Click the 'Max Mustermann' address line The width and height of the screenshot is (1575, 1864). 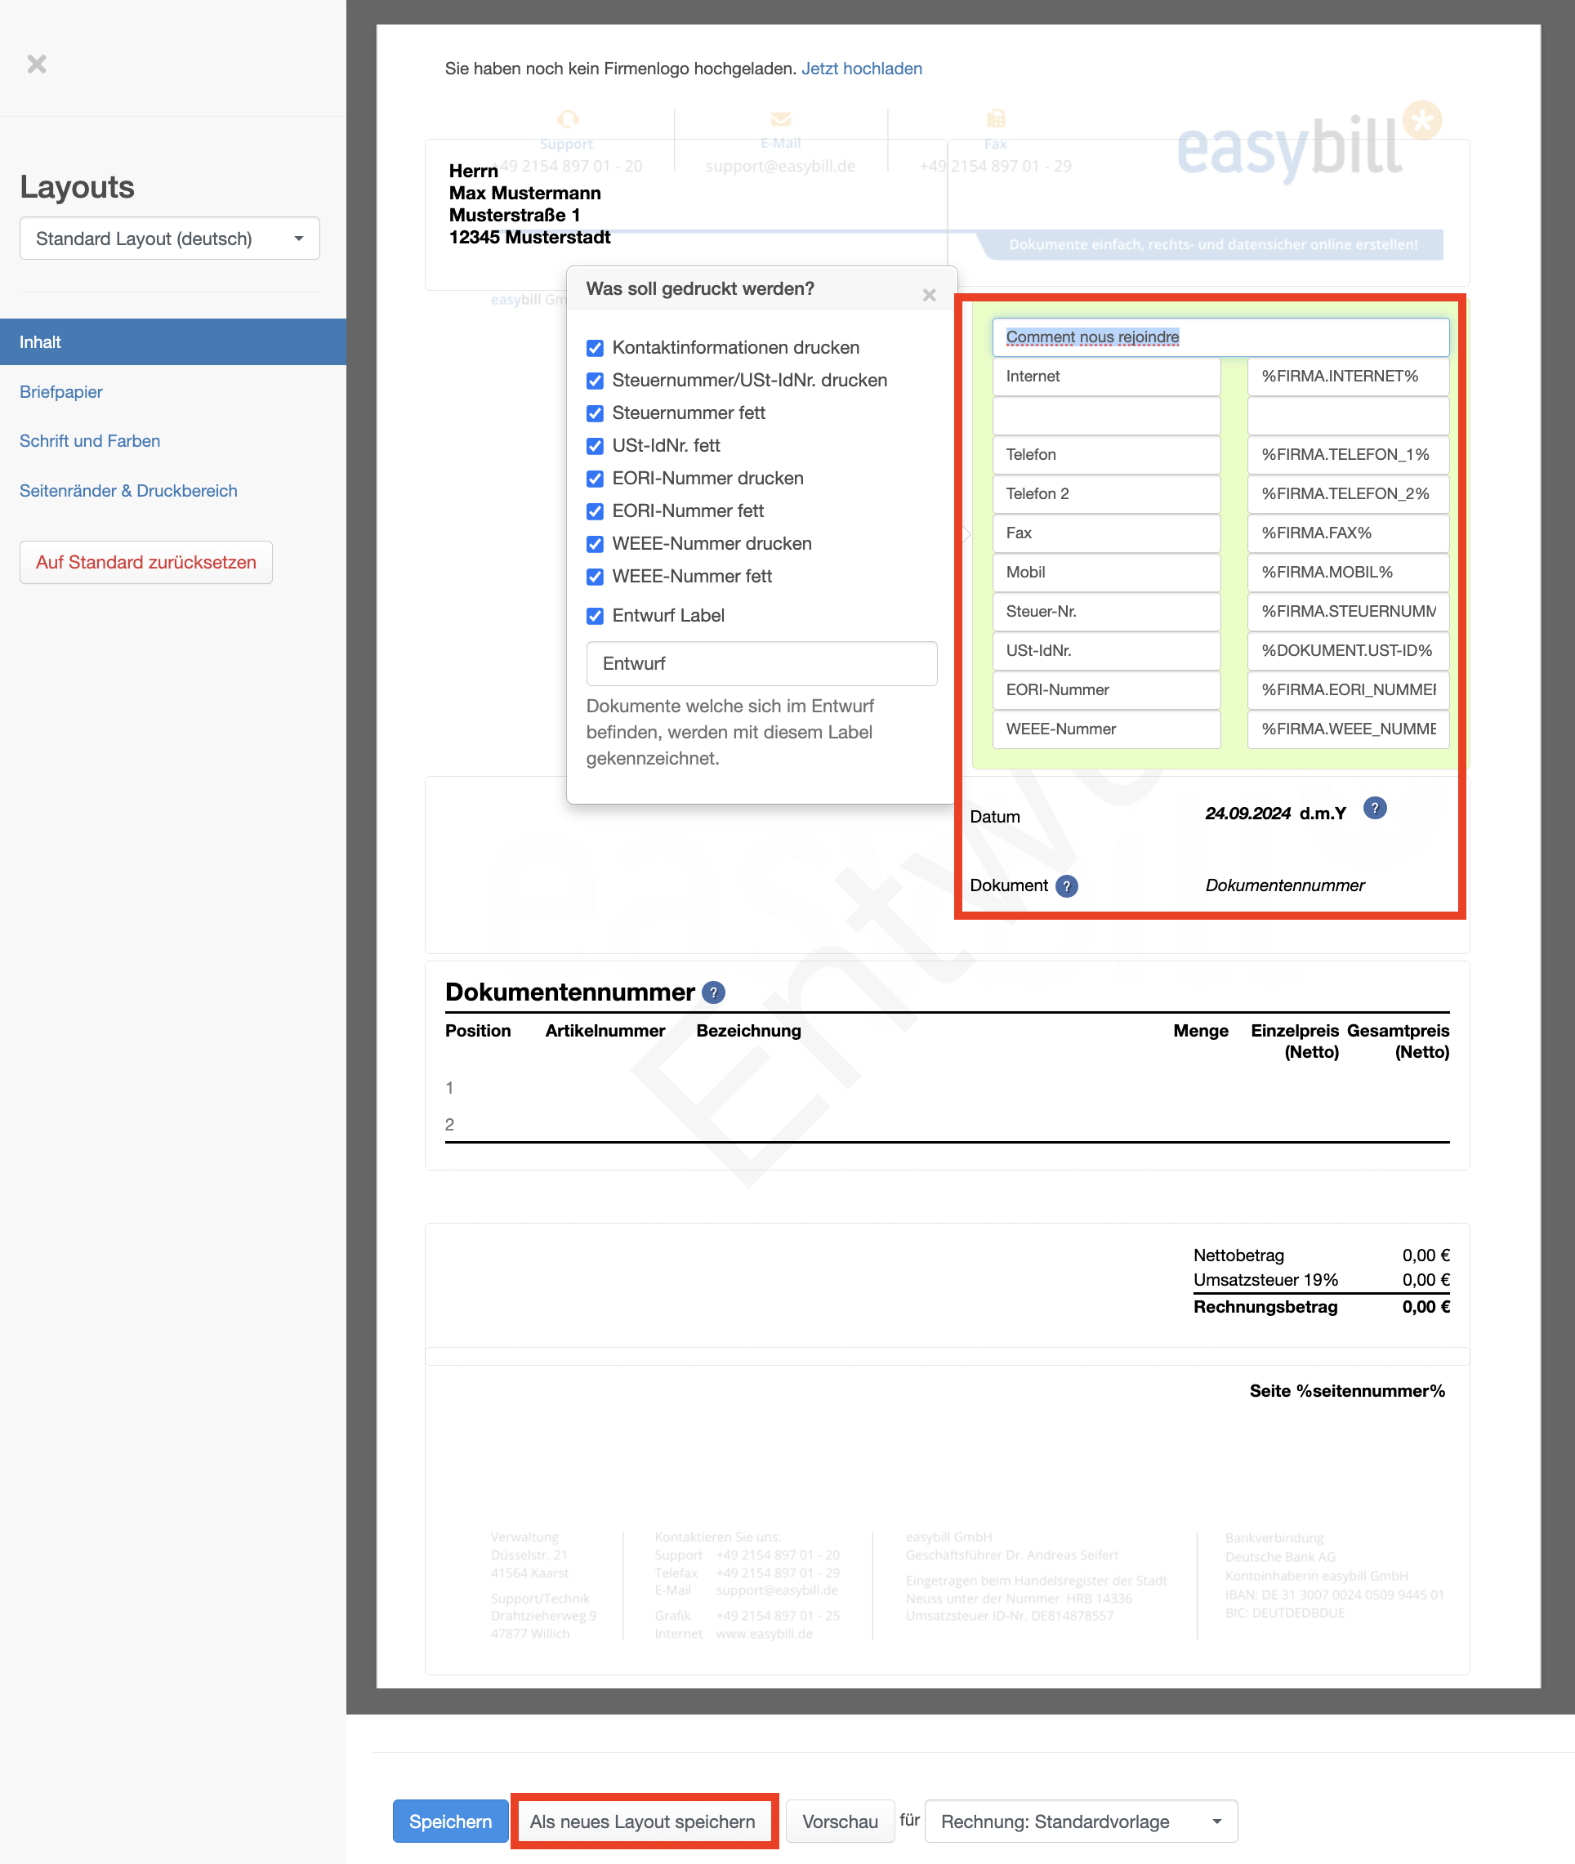[x=525, y=193]
